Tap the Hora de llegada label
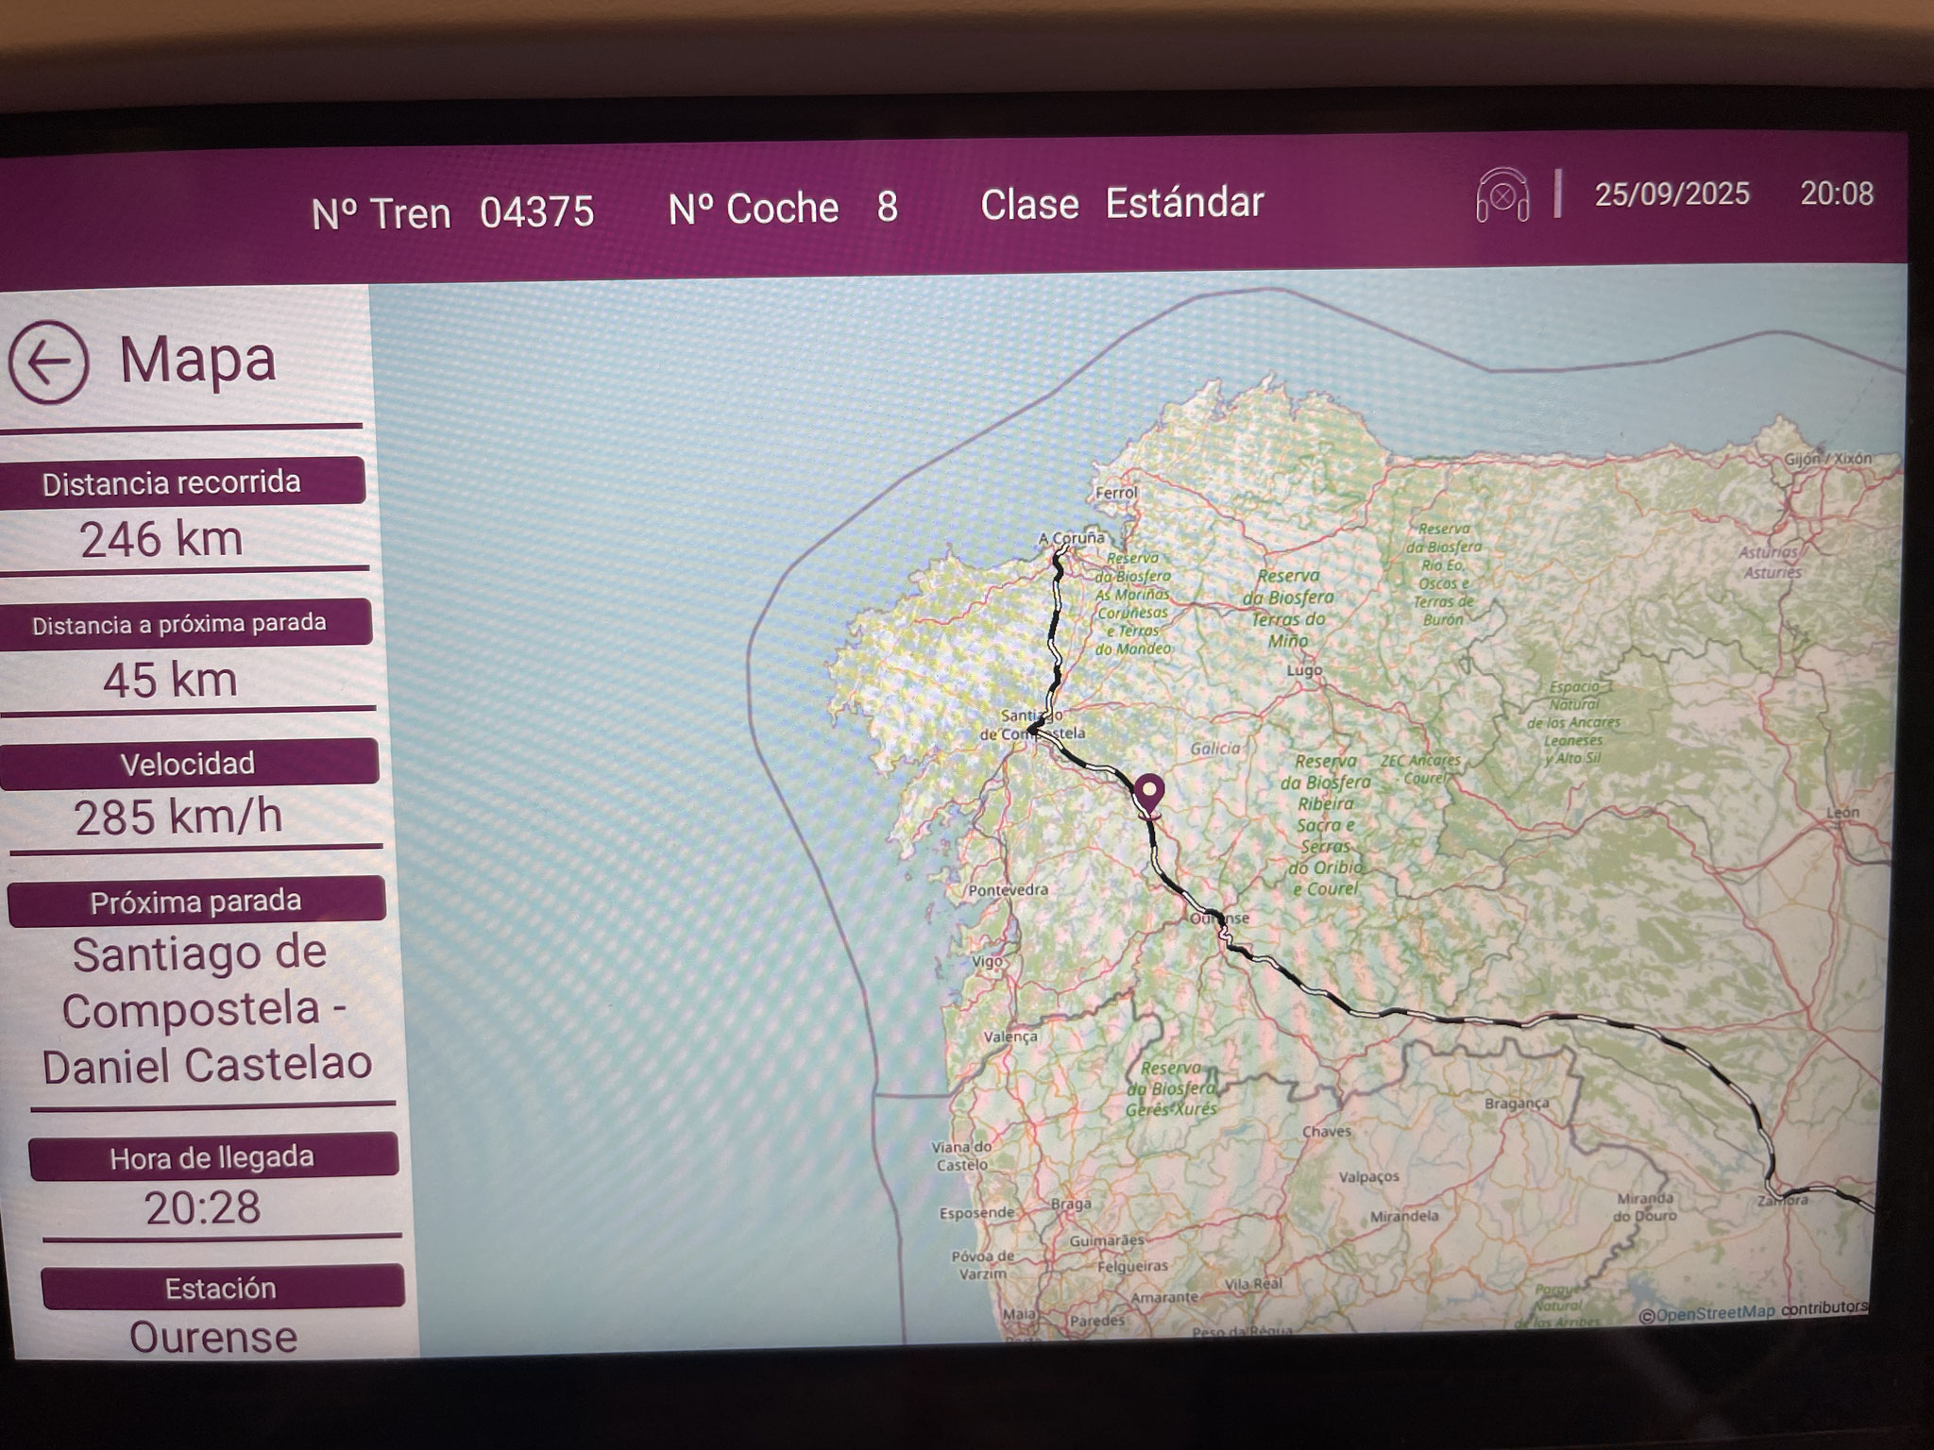 point(212,1157)
